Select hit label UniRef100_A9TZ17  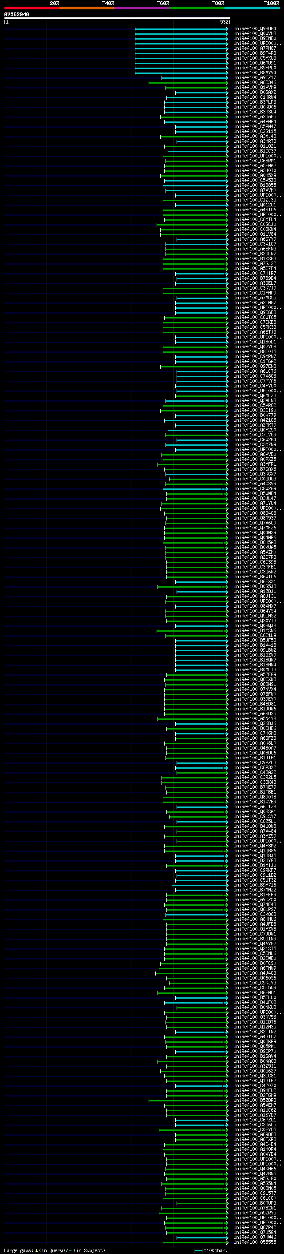(255, 77)
